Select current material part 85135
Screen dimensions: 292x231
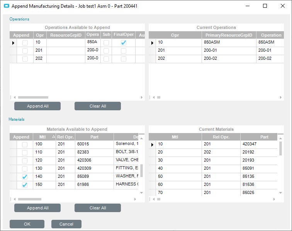click(x=259, y=177)
